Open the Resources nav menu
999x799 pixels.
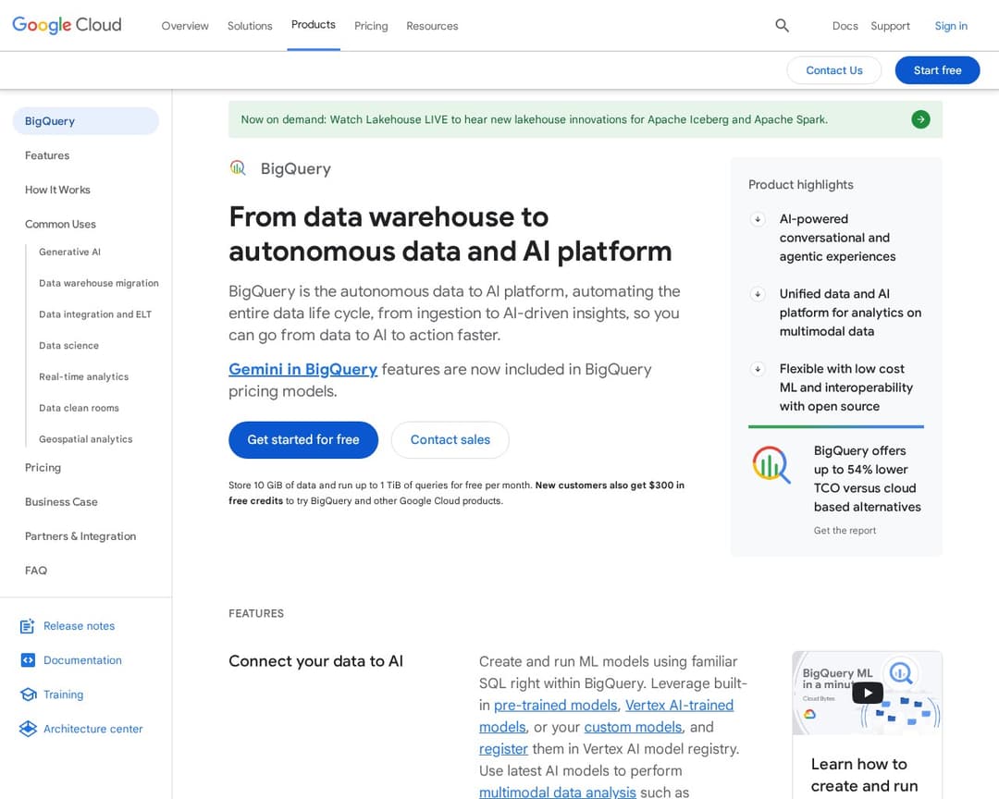[432, 26]
